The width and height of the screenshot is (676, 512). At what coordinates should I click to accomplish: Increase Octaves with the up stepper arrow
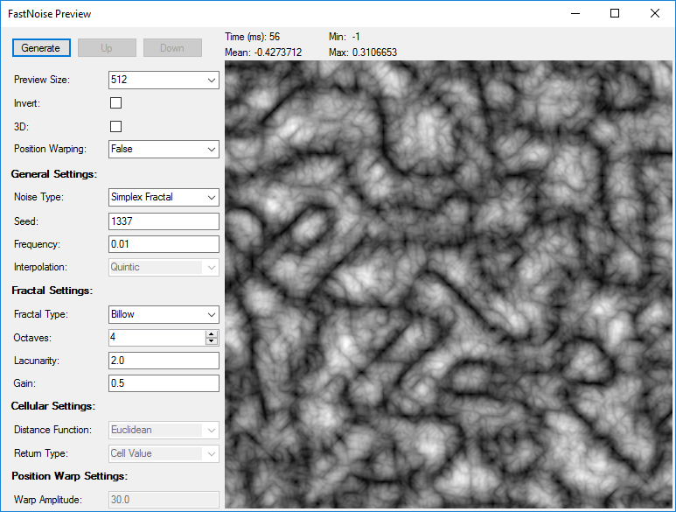tap(212, 334)
